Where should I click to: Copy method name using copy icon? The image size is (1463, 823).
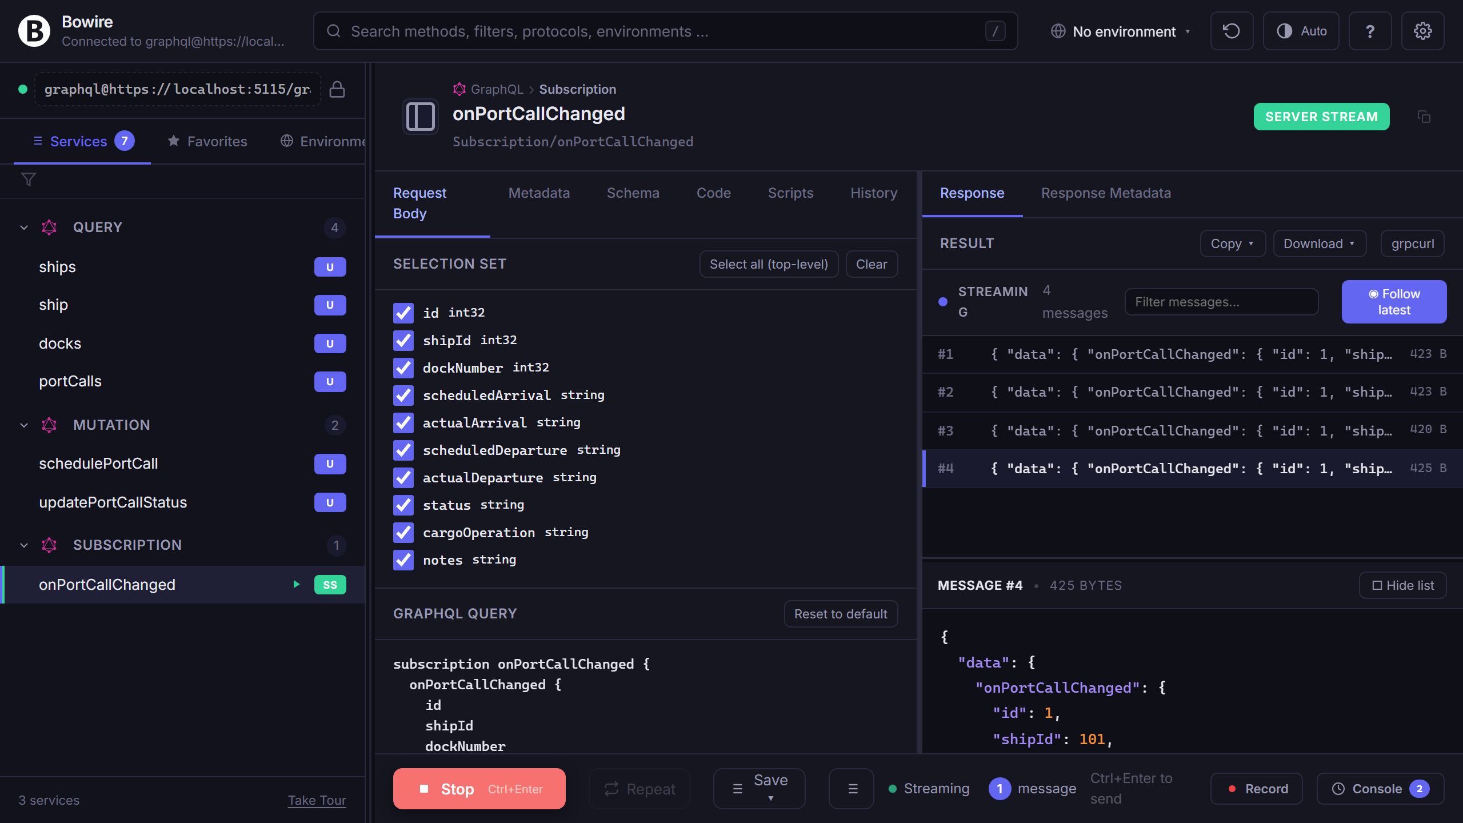[1424, 117]
